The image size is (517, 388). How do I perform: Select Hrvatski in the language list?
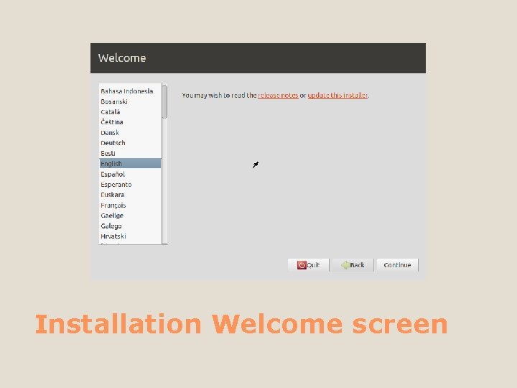pos(130,236)
